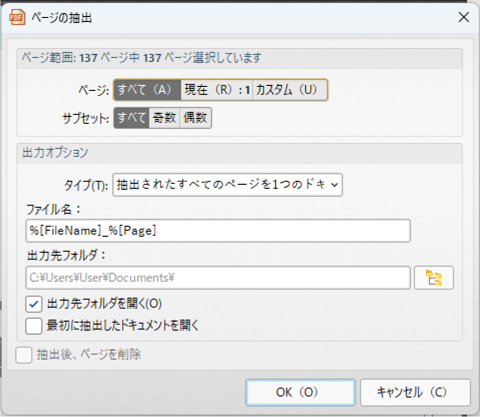480x417 pixels.
Task: Click the PDF app icon in title bar
Action: (17, 17)
